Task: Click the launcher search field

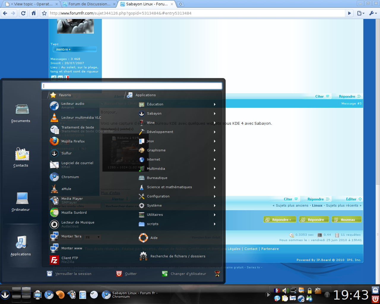Action: coord(132,86)
